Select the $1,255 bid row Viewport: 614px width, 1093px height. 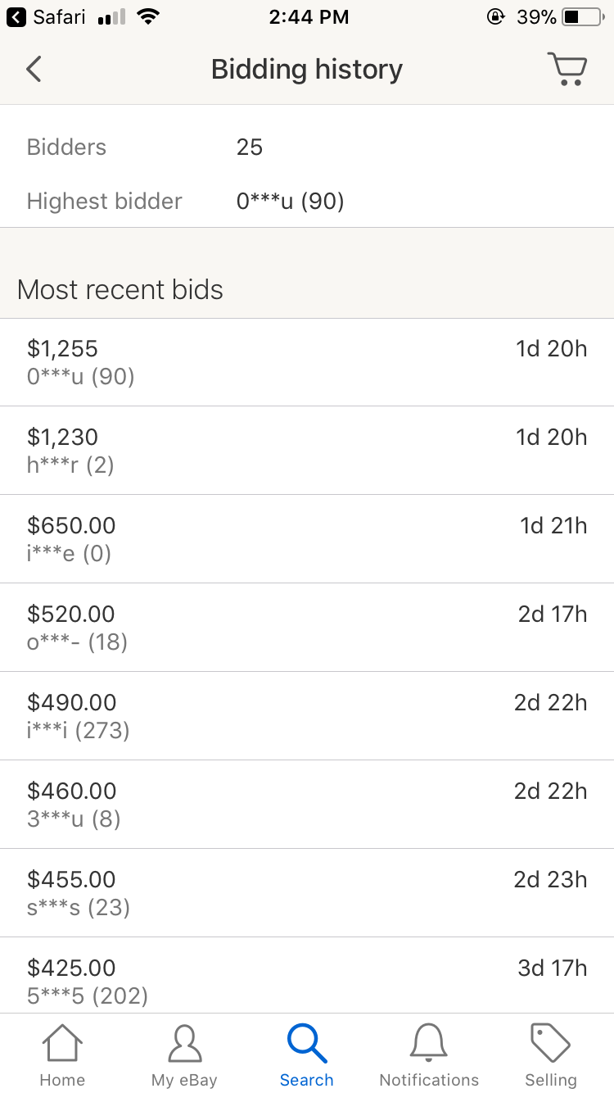pos(306,362)
